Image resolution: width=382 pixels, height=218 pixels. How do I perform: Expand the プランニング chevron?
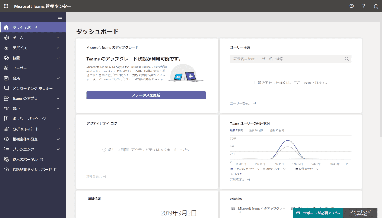click(x=58, y=149)
